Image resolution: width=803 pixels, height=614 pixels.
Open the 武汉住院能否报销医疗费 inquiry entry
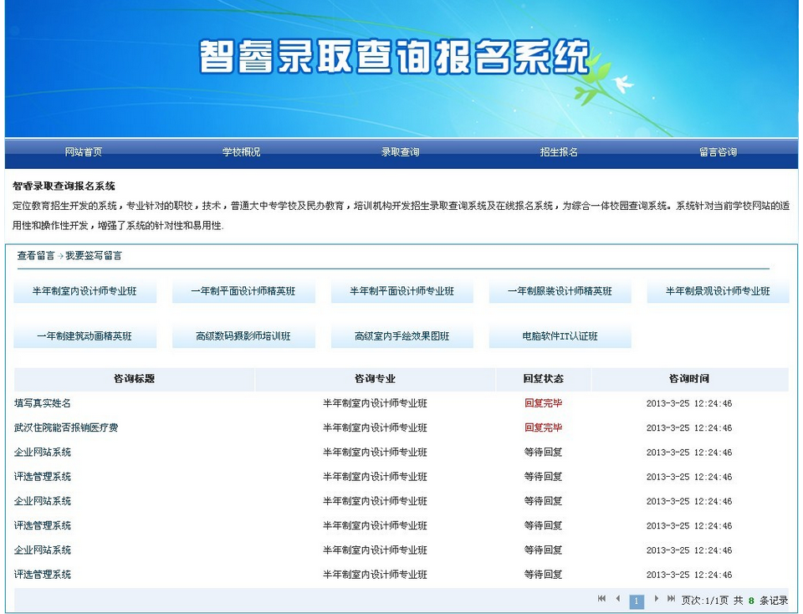click(x=66, y=427)
